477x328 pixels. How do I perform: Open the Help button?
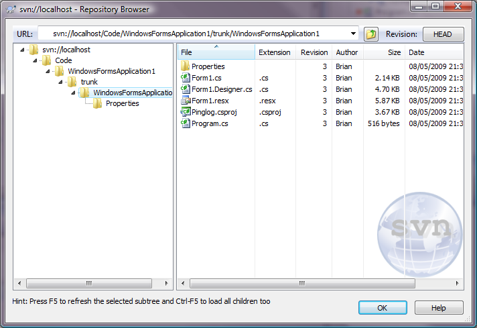439,308
